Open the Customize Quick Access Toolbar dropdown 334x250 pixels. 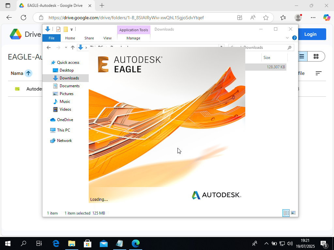pyautogui.click(x=71, y=30)
